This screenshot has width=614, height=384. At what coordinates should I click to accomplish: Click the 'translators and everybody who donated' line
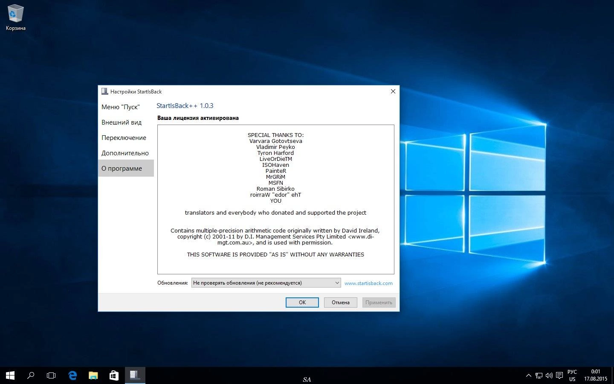275,212
